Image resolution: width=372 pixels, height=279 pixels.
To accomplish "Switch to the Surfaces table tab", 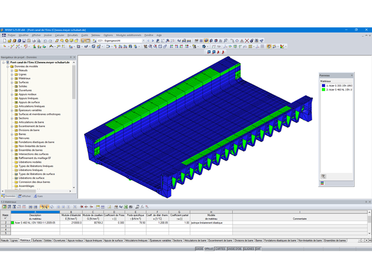I will tap(37, 240).
